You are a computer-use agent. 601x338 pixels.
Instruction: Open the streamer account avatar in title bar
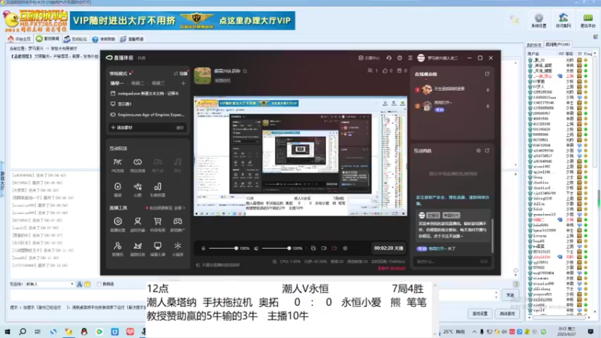coord(421,58)
